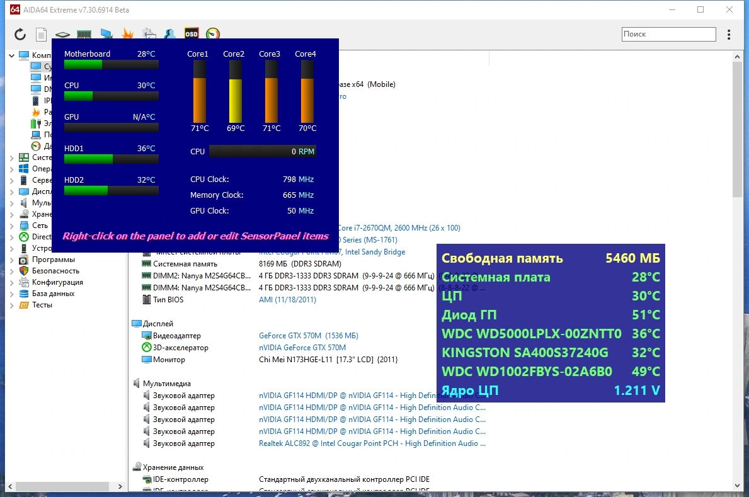Click the blue monitor diagnostics toolbar icon
The width and height of the screenshot is (749, 497).
106,34
